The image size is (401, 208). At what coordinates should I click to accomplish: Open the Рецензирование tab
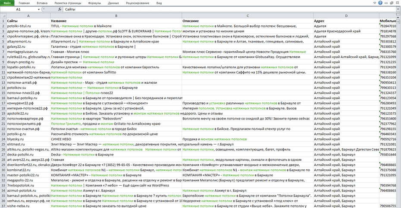pos(138,3)
